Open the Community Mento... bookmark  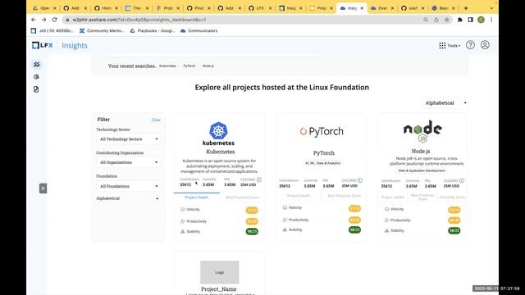click(102, 31)
